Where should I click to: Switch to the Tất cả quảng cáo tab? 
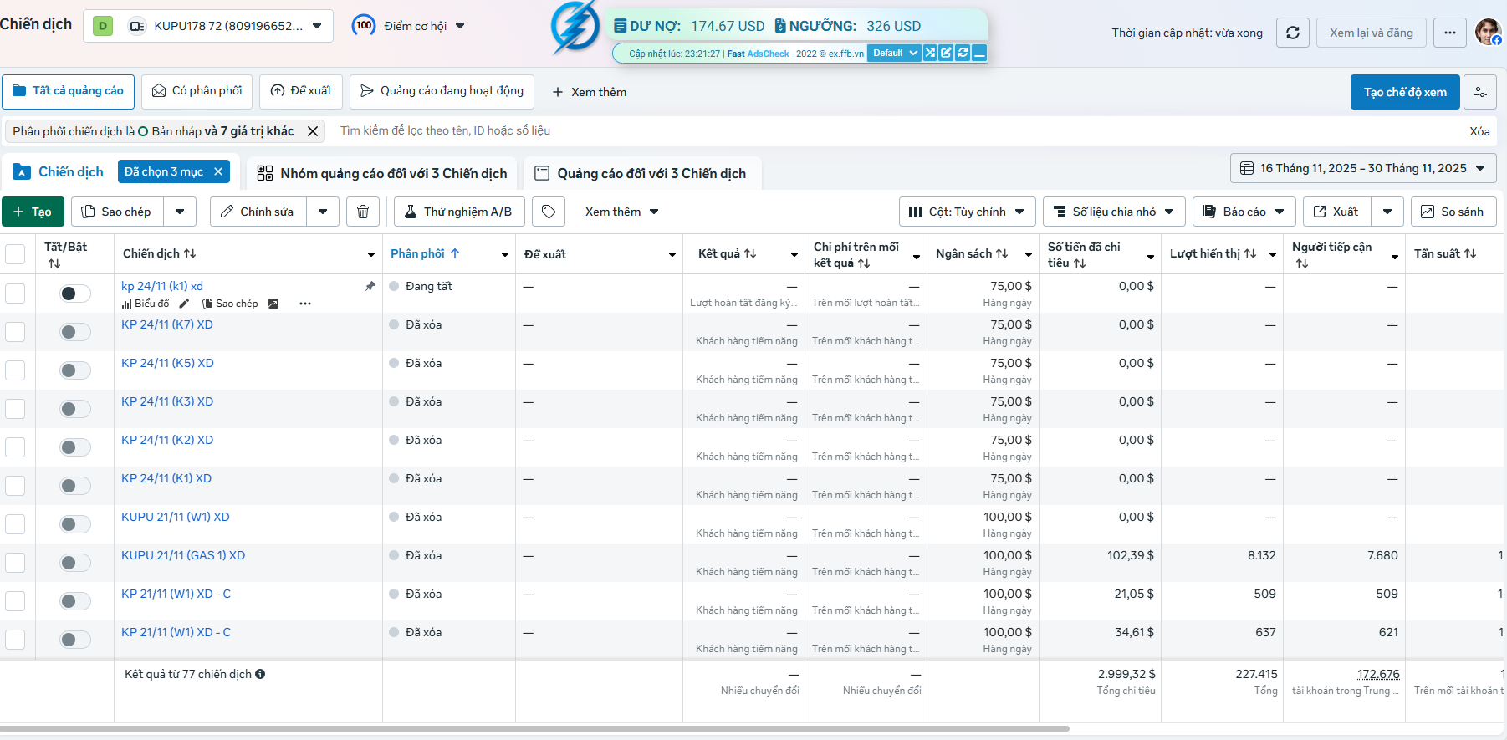coord(69,91)
